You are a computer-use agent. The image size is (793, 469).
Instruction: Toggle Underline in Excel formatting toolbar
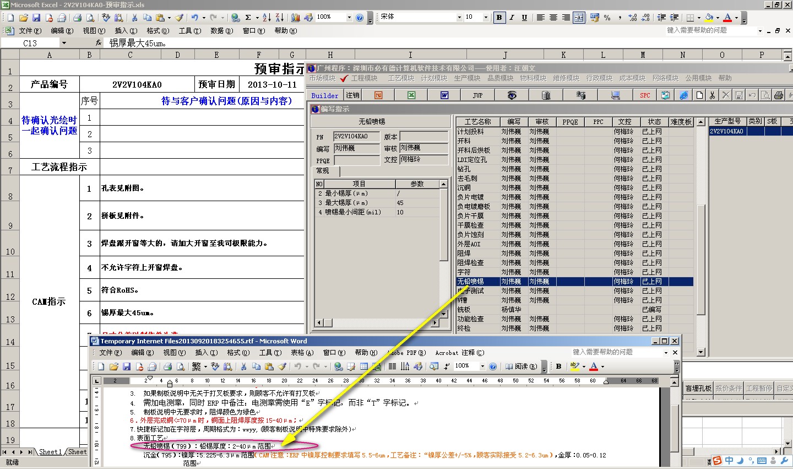pos(524,18)
